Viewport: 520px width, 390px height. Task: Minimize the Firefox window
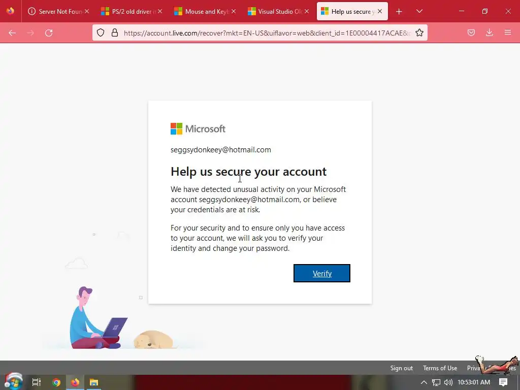click(x=461, y=11)
